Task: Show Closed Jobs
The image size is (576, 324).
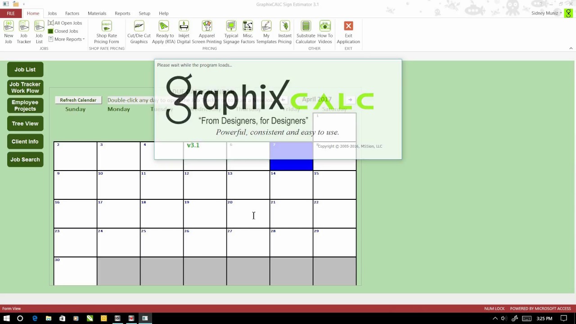Action: point(63,31)
